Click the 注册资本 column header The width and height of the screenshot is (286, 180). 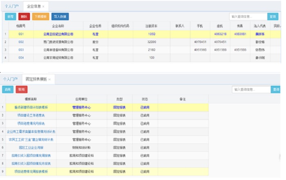click(152, 26)
